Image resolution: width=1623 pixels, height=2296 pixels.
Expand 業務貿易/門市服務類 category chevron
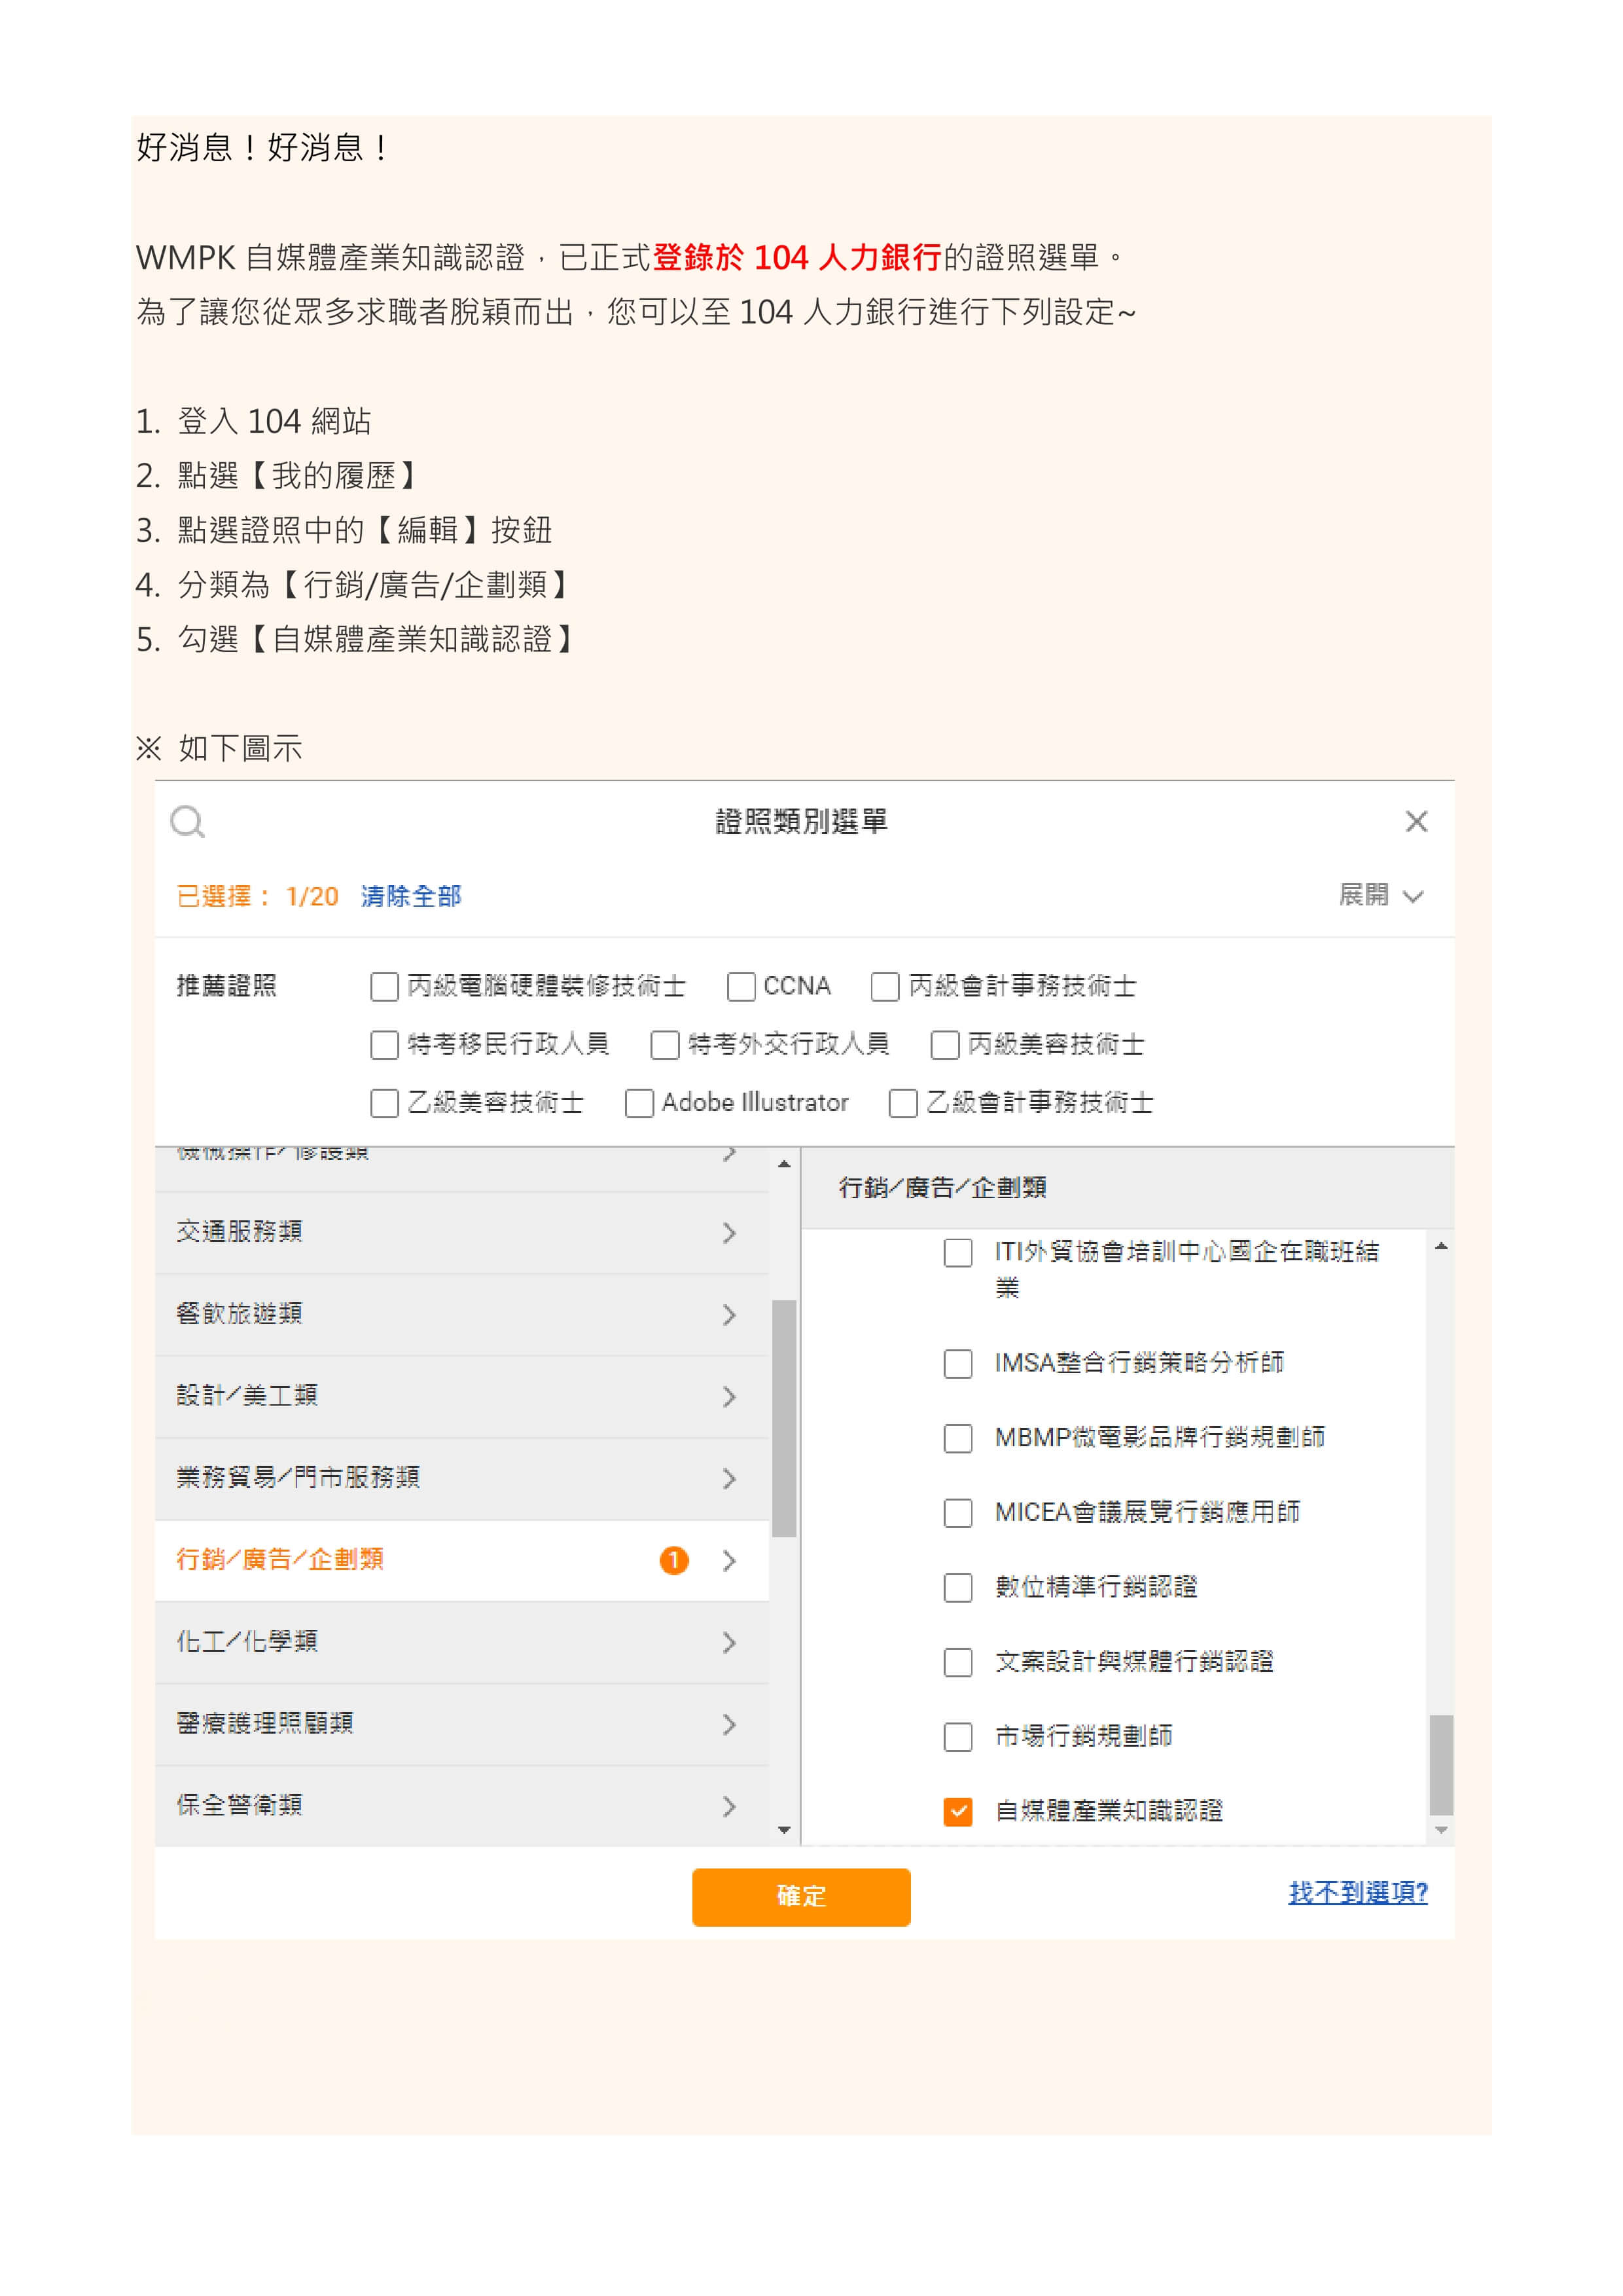pos(730,1479)
